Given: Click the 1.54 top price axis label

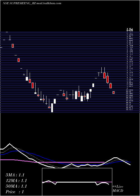Looking at the screenshot, I should click(129, 30).
